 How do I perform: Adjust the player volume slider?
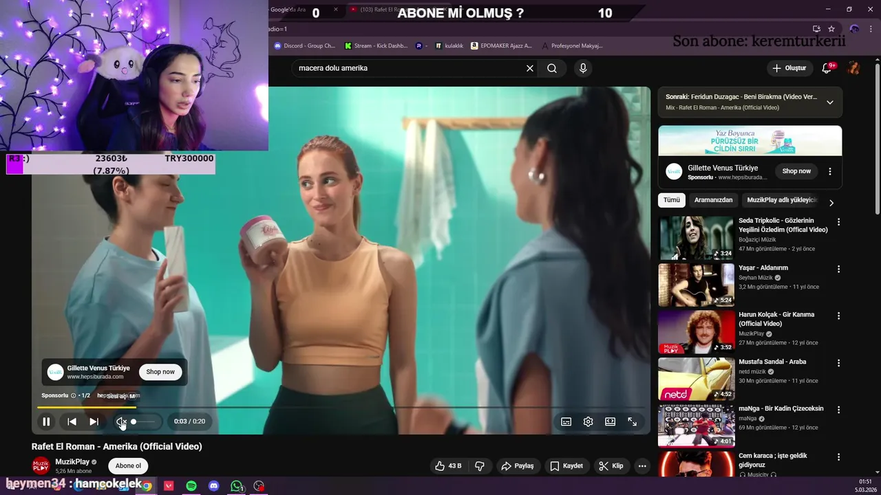(144, 421)
